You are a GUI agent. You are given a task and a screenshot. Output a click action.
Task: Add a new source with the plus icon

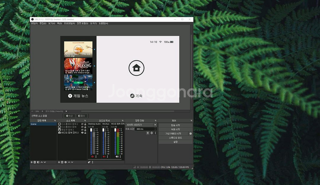[x=59, y=162]
